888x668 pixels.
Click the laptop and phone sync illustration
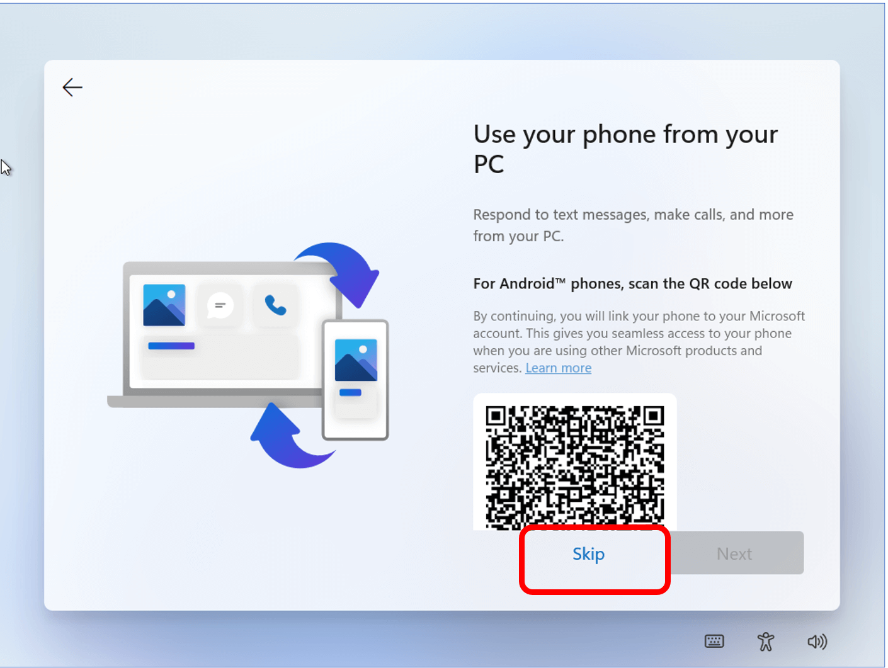(249, 355)
